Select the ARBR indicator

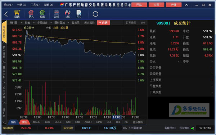[88, 122]
